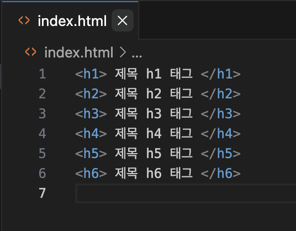296x231 pixels.
Task: Open index.html breadcrumb item
Action: point(79,53)
